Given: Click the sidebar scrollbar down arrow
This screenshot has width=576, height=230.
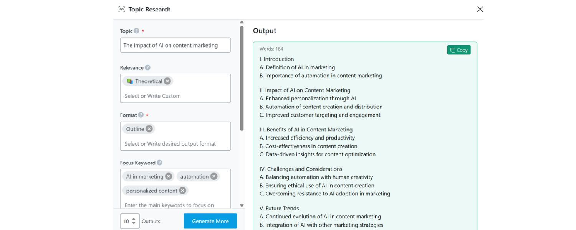Looking at the screenshot, I should [242, 205].
